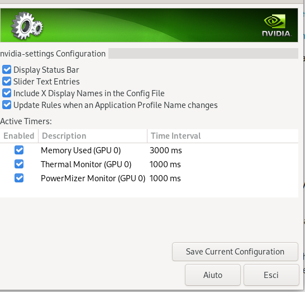305x292 pixels.
Task: Disable the Memory Used (GPU 0) timer
Action: click(x=19, y=150)
